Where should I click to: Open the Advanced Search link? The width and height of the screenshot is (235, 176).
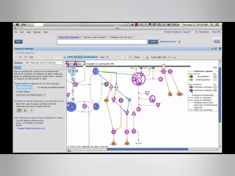[x=168, y=41]
